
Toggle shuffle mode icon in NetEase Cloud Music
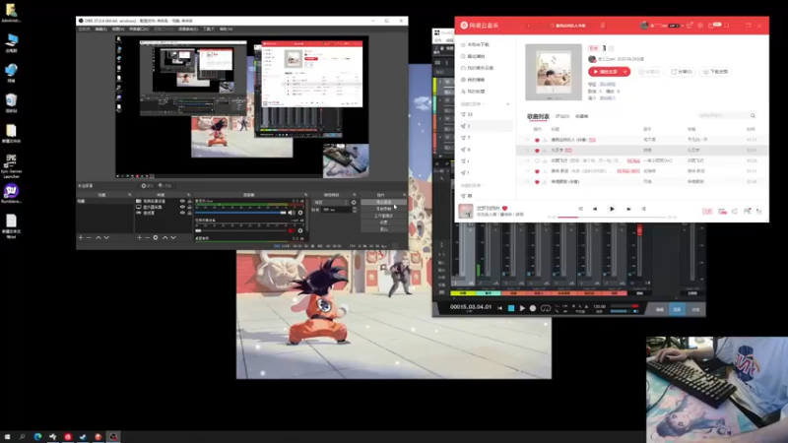[x=580, y=209]
